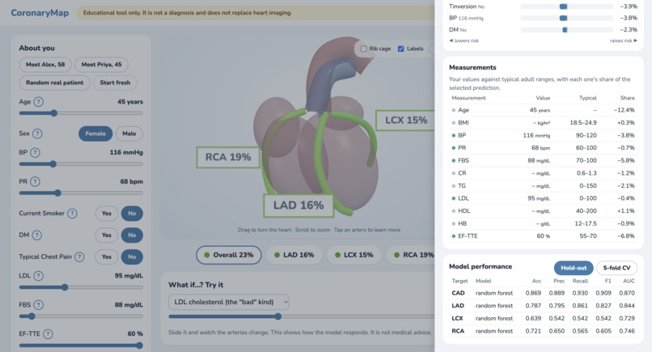Click the LAD 16% heart label

tap(298, 206)
